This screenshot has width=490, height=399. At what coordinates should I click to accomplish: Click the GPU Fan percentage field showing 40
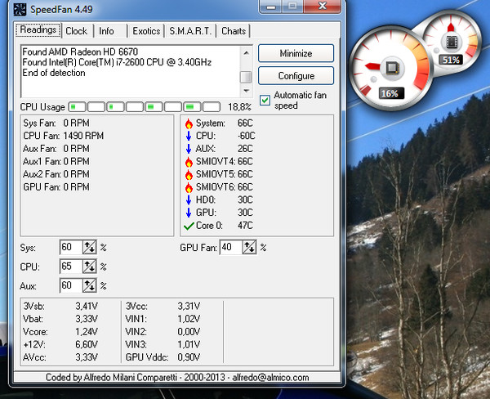coord(231,248)
